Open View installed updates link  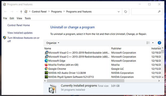[20, 33]
